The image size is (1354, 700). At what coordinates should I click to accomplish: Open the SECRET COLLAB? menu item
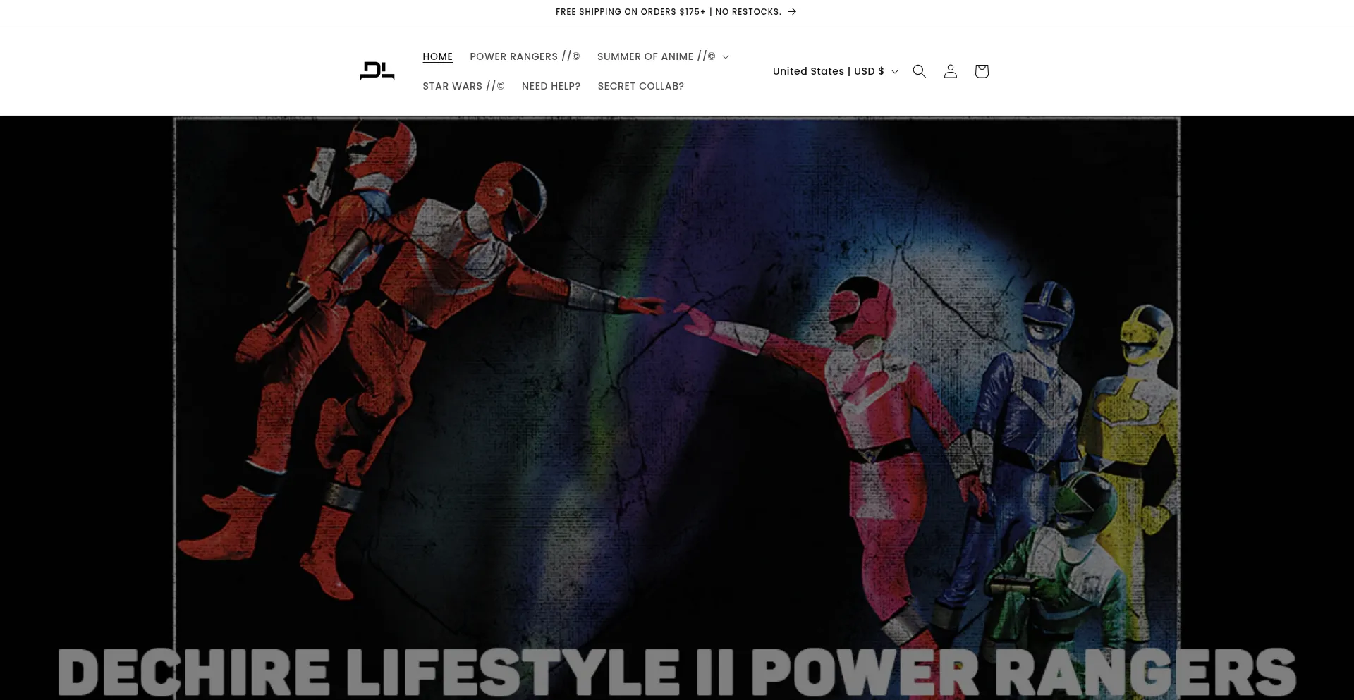pos(640,86)
